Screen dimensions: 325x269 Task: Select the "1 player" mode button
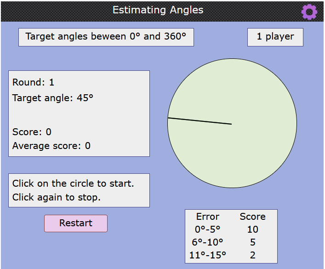pos(275,37)
